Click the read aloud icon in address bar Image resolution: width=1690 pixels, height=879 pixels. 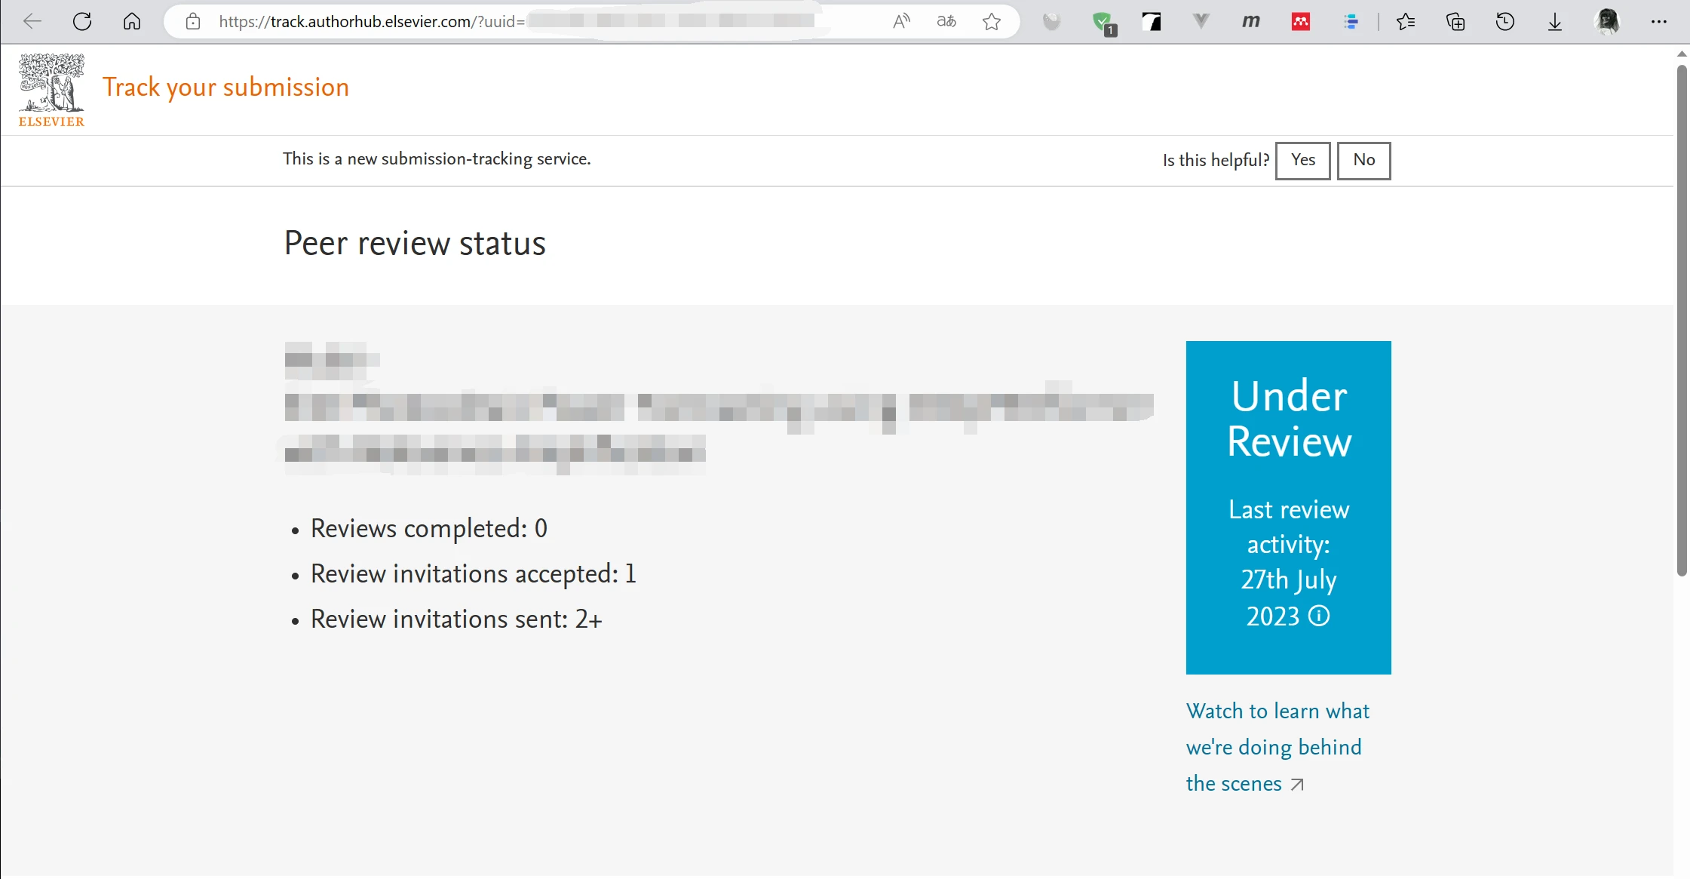[901, 21]
